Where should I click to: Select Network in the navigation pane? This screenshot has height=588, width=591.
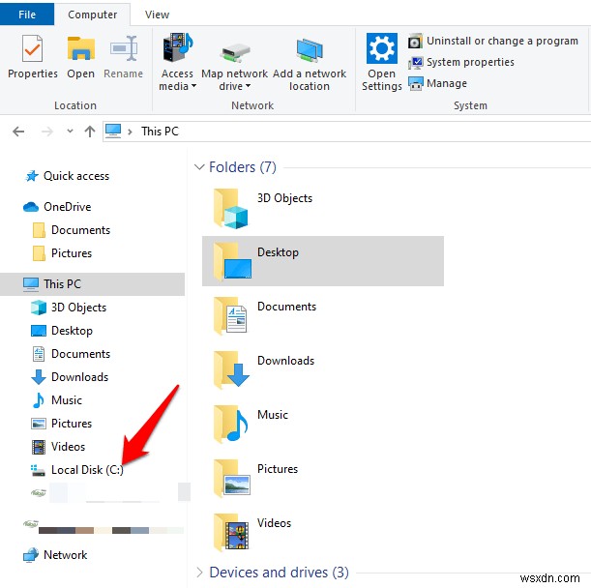click(x=55, y=555)
